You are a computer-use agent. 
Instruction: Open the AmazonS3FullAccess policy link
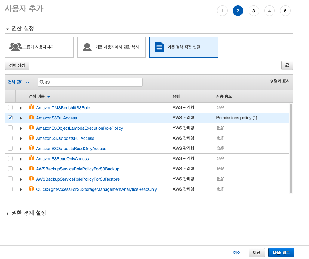[57, 118]
